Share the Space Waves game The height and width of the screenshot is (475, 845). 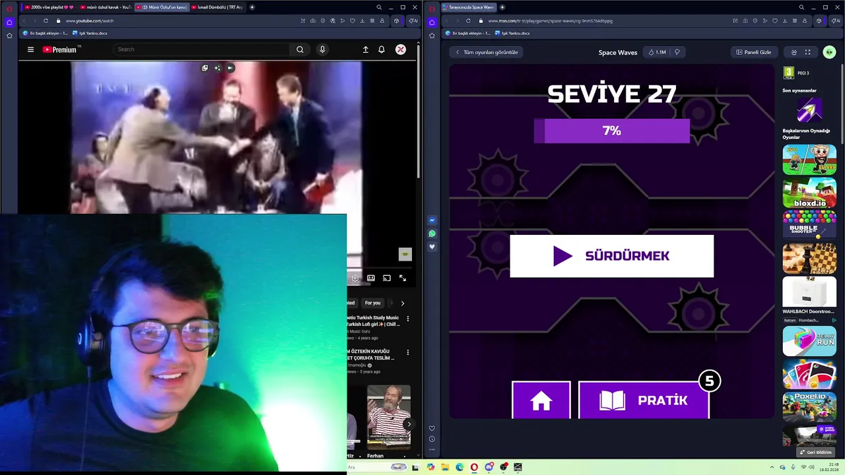tap(794, 52)
